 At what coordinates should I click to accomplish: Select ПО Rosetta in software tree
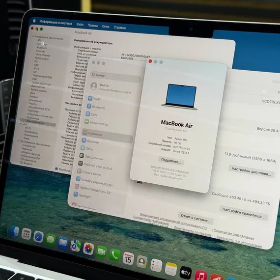(x=26, y=163)
